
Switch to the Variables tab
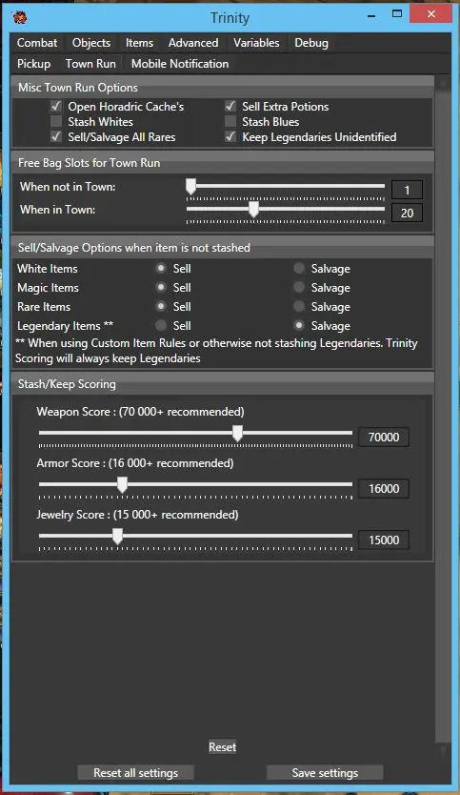click(x=256, y=43)
